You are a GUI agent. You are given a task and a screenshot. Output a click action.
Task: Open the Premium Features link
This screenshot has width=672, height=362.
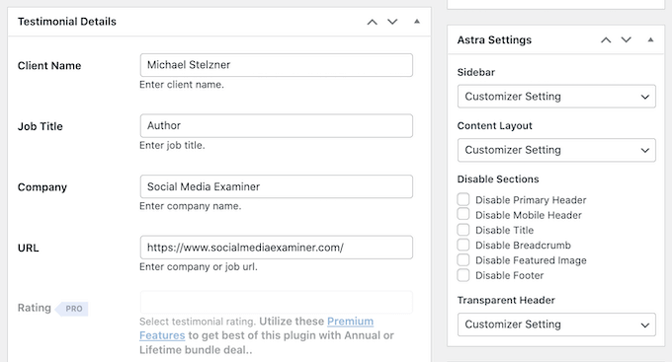(x=256, y=328)
